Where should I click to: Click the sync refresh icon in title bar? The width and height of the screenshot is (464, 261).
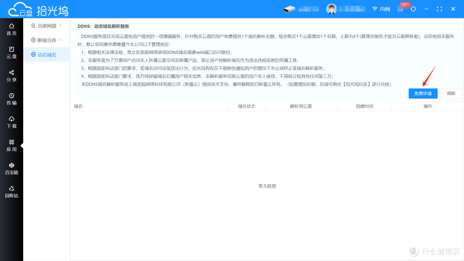[413, 9]
